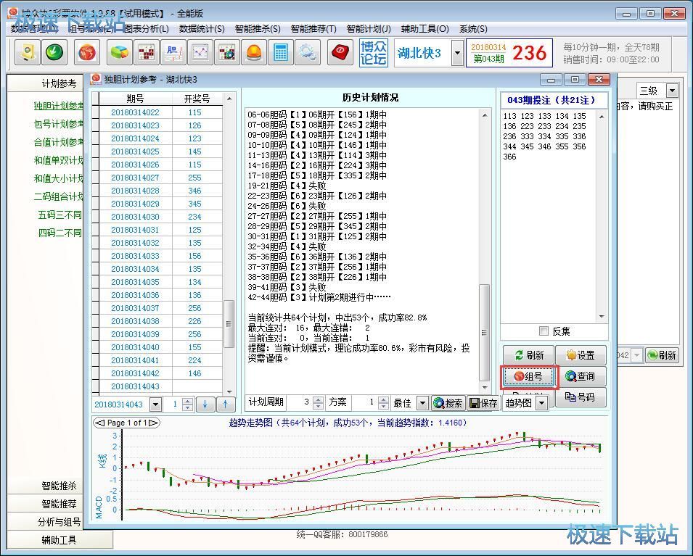
Task: Open the 趋势图 chart type dropdown
Action: pyautogui.click(x=541, y=403)
